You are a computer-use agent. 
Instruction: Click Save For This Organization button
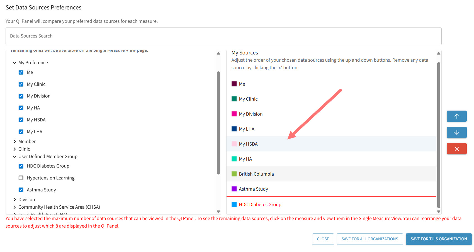tap(438, 239)
